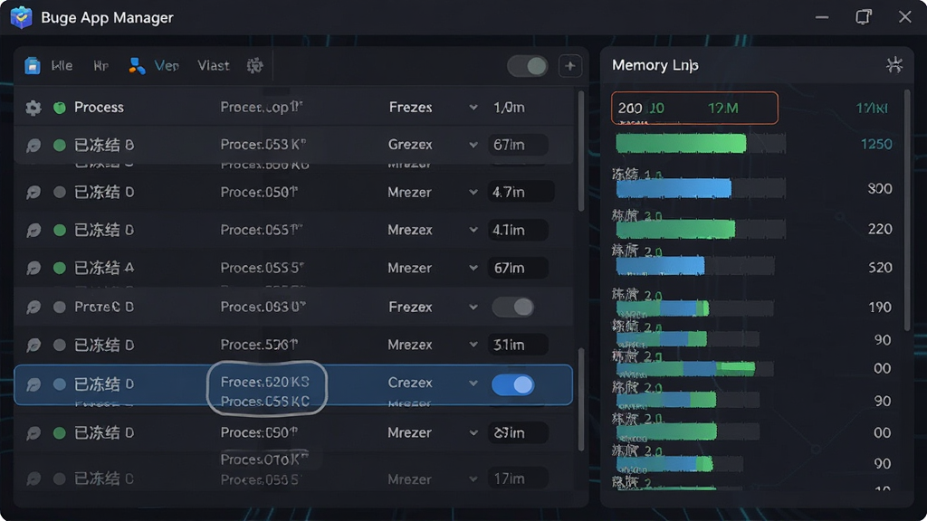The height and width of the screenshot is (521, 927).
Task: Click the sparkle icon in Memory panel header
Action: click(894, 65)
